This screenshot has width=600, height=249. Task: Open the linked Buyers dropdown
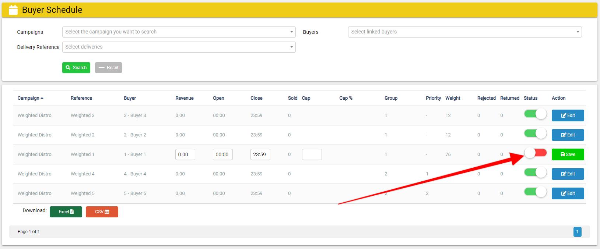click(x=465, y=32)
